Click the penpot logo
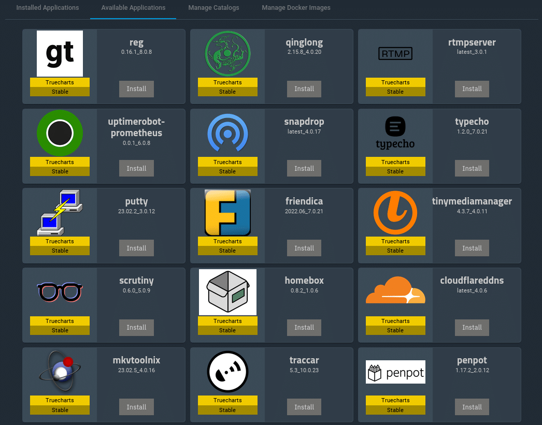Viewport: 542px width, 425px height. tap(395, 372)
